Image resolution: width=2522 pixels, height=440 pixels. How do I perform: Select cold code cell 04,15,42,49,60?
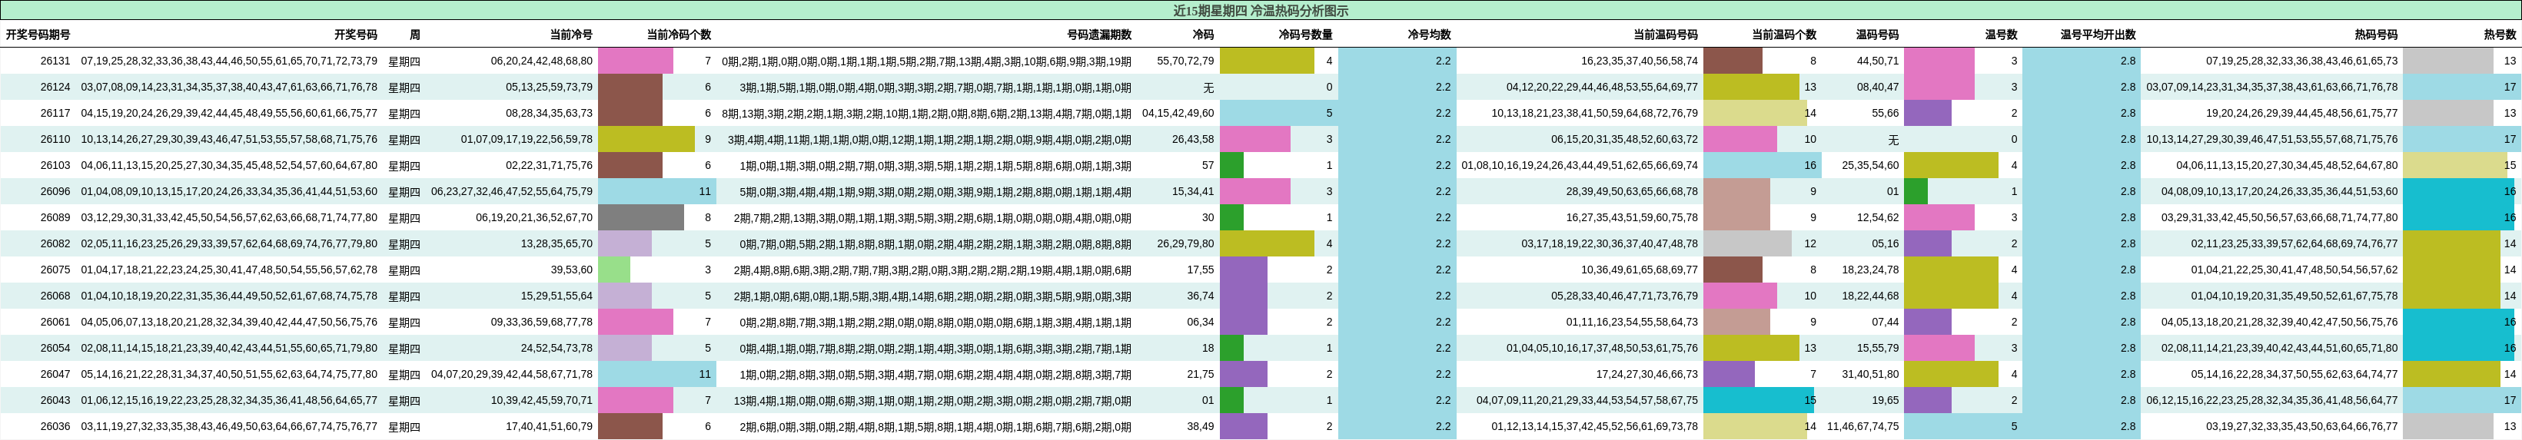pyautogui.click(x=1178, y=114)
